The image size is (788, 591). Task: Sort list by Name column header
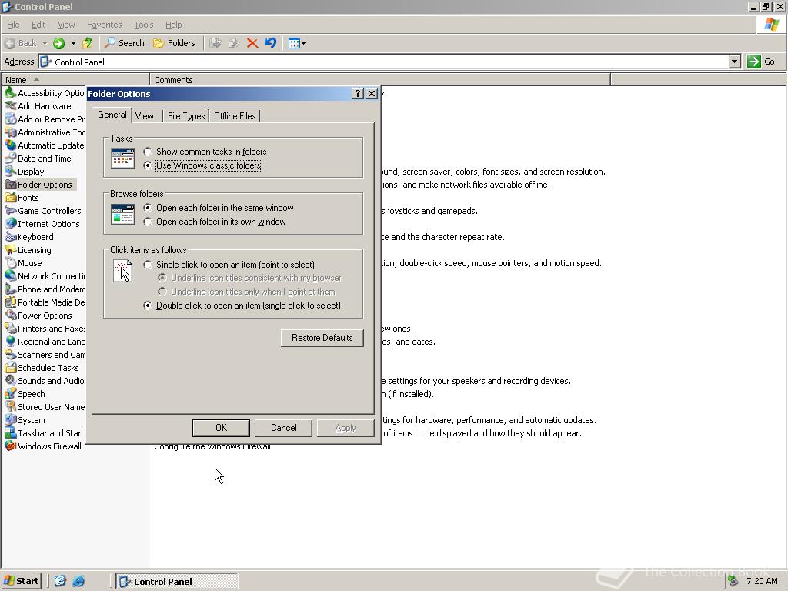(75, 80)
